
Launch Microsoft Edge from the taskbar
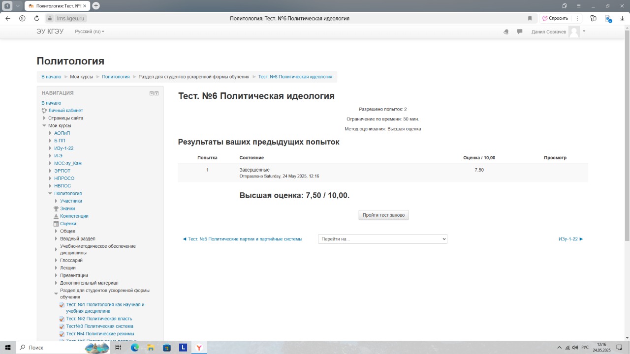point(134,348)
